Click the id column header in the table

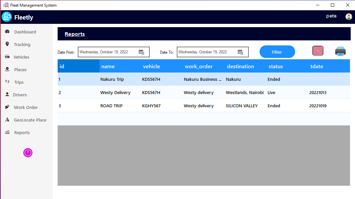point(62,66)
